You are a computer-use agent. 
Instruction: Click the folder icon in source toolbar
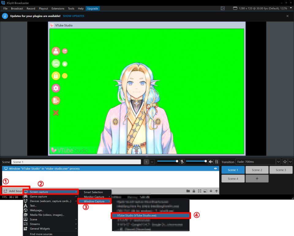[x=188, y=191]
